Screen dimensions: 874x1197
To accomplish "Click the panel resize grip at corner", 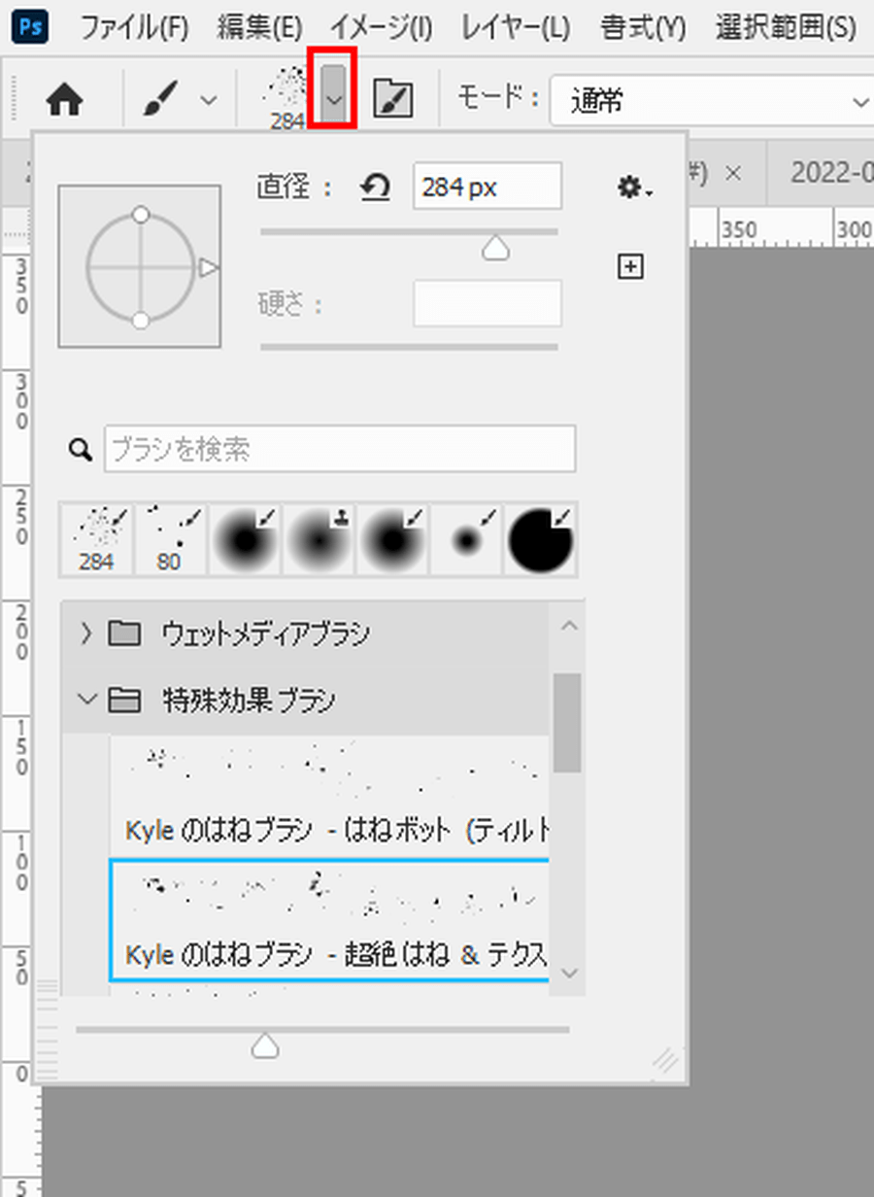I will point(665,1060).
